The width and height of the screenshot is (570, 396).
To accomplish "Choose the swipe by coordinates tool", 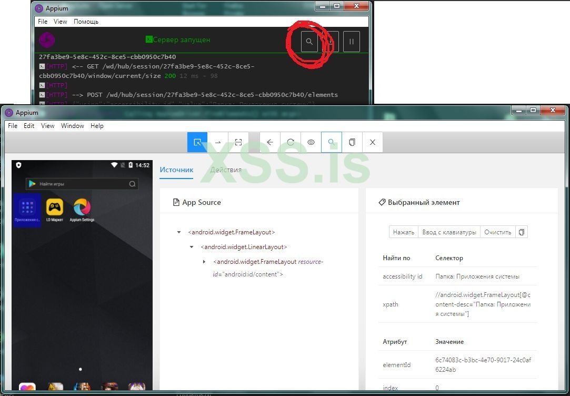I will (218, 142).
